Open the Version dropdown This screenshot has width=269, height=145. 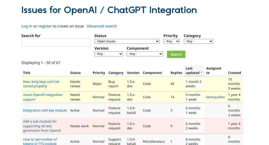click(109, 54)
